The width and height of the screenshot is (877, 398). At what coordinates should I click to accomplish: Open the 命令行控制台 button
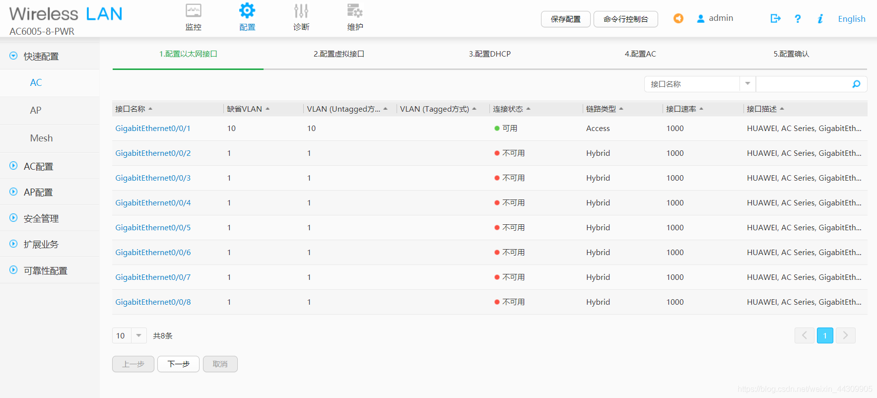[625, 19]
